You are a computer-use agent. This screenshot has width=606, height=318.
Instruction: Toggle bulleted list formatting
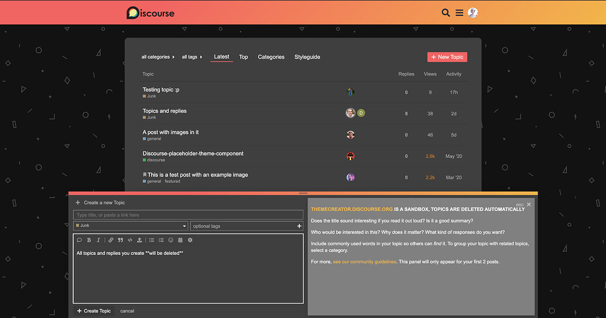pos(152,240)
